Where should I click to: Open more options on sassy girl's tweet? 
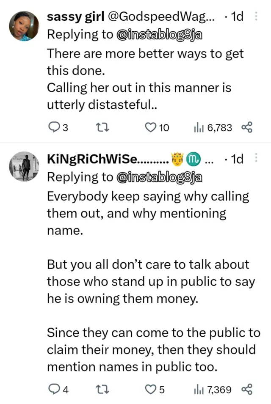[256, 17]
